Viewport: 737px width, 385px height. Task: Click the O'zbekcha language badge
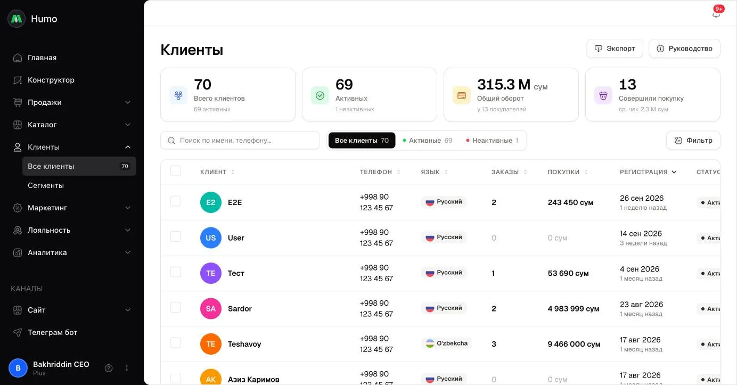[446, 343]
